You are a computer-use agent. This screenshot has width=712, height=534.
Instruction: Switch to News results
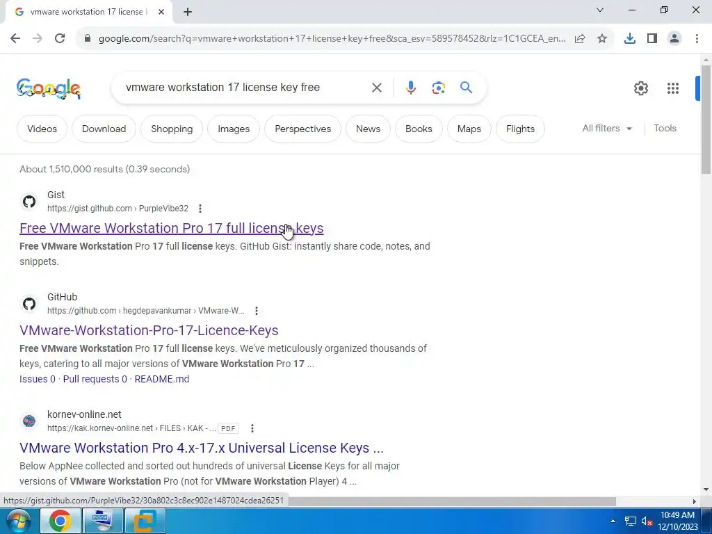tap(368, 129)
